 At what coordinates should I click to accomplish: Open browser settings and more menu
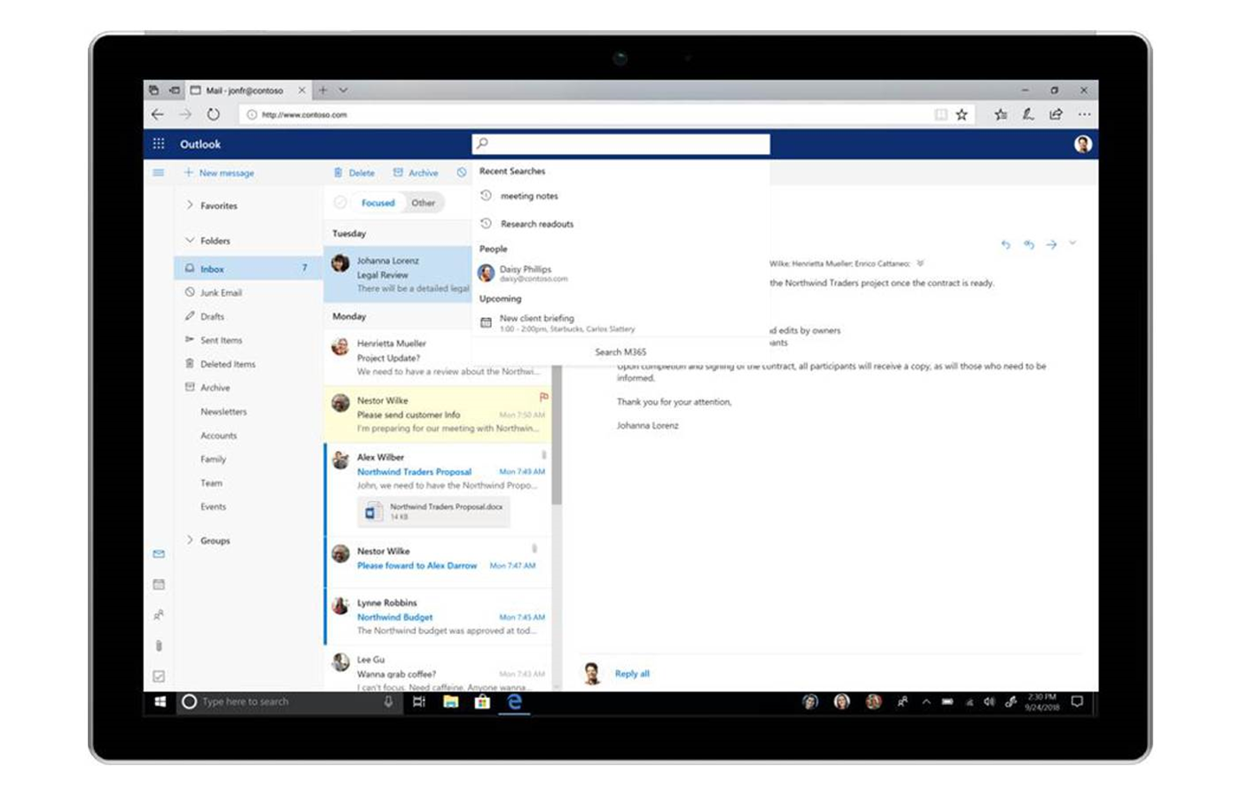(1084, 114)
